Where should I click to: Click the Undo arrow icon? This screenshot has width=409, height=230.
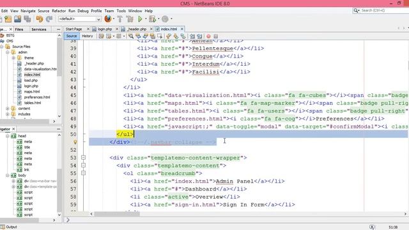coord(40,19)
